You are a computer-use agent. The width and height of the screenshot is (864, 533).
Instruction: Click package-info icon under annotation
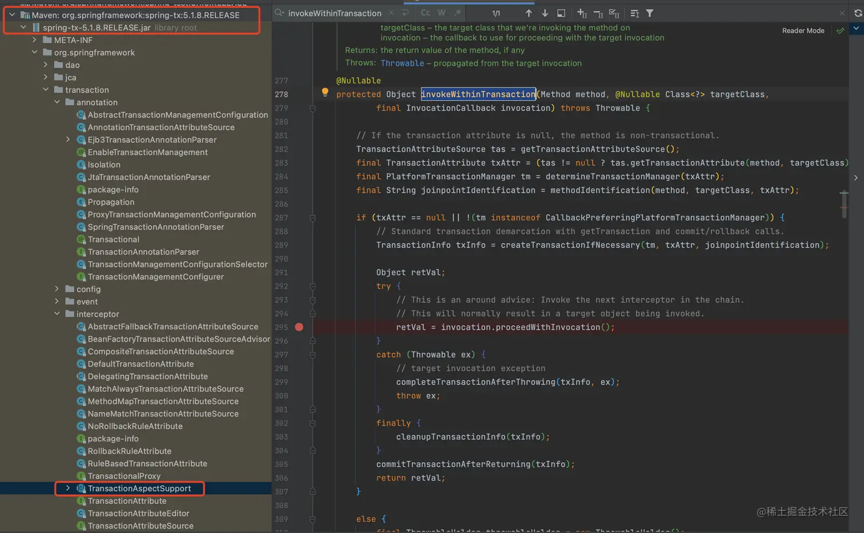pos(81,190)
